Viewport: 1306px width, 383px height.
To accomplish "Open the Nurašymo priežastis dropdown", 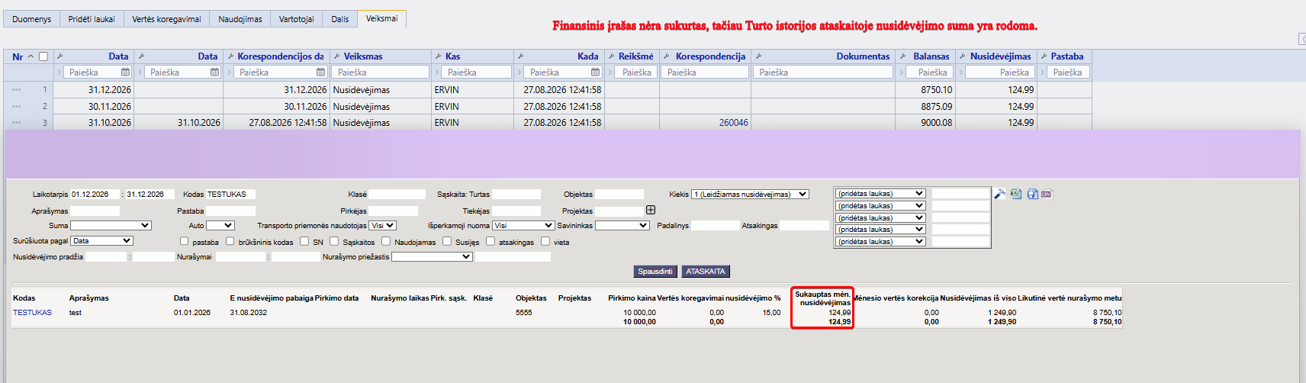I will point(432,257).
